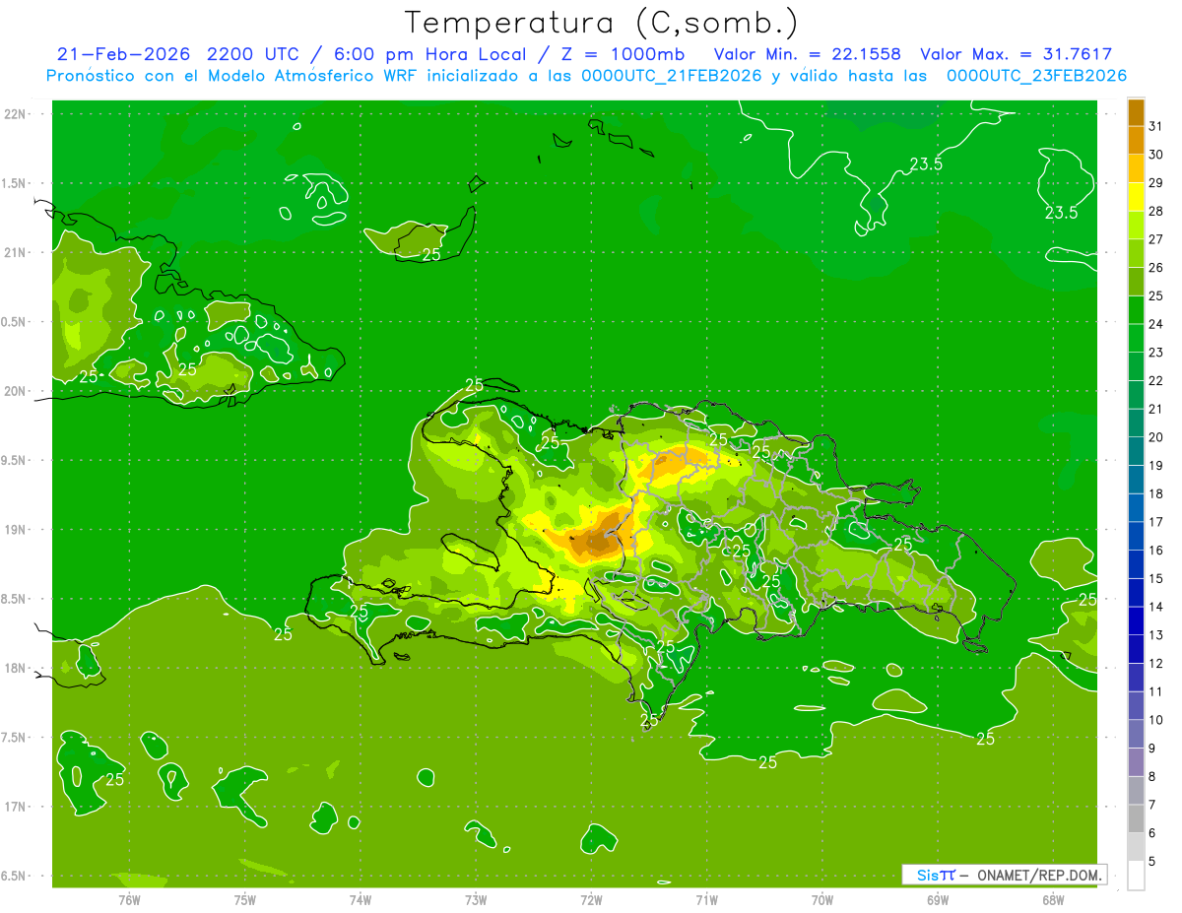Select the 71W longitude axis label
The width and height of the screenshot is (1182, 913).
coord(706,899)
